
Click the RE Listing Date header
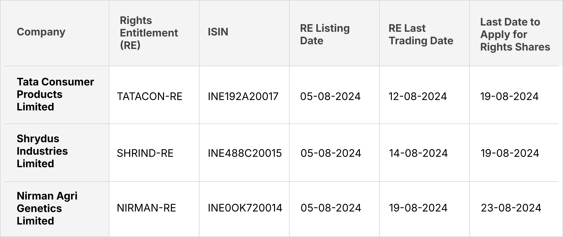pyautogui.click(x=325, y=34)
